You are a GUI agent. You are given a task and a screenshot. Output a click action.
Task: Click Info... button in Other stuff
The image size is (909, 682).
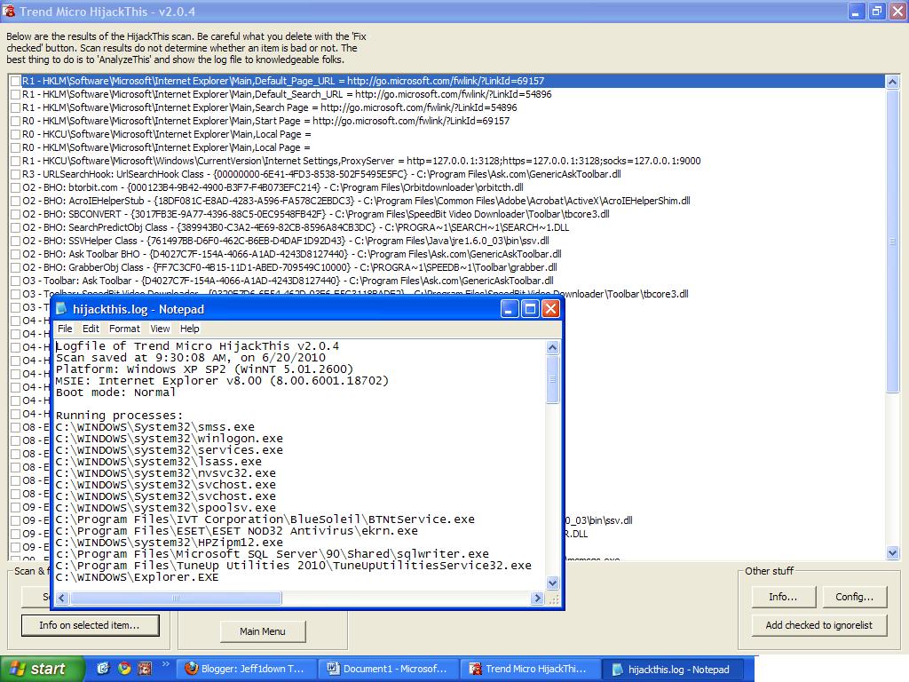tap(783, 597)
